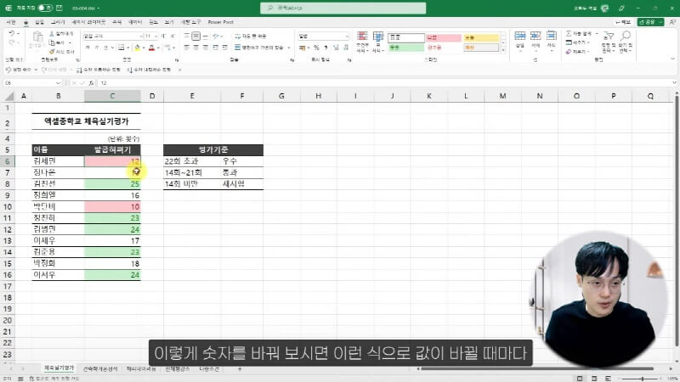Open Find and Select magnifier
Viewport: 680px width, 382px height.
click(x=626, y=42)
